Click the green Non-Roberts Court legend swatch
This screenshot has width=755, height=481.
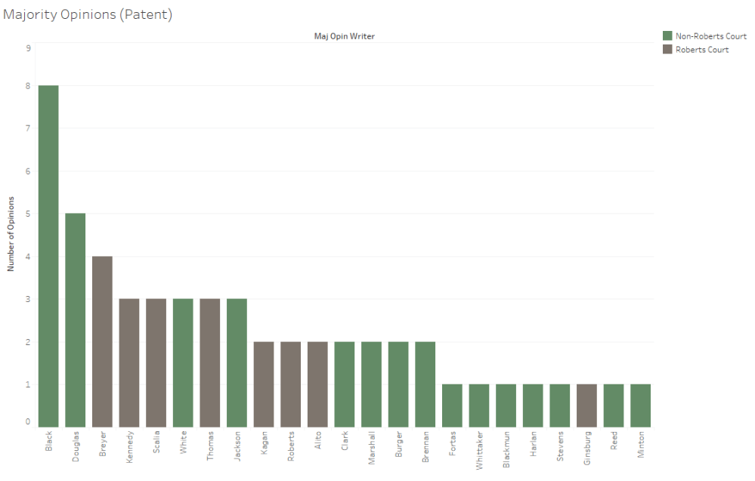point(667,35)
